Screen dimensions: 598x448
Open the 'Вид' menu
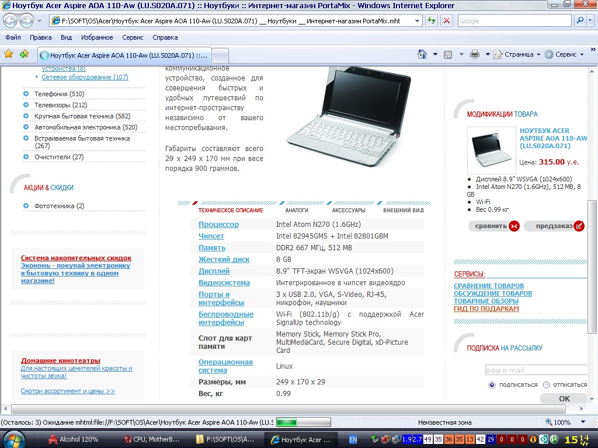[67, 37]
